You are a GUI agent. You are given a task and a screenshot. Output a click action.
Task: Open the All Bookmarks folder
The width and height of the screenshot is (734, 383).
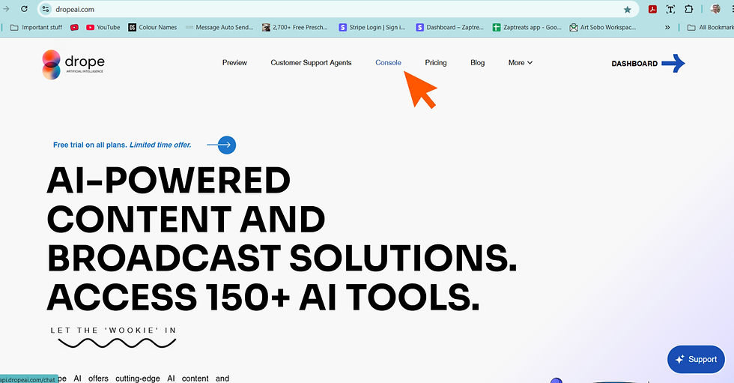[710, 27]
